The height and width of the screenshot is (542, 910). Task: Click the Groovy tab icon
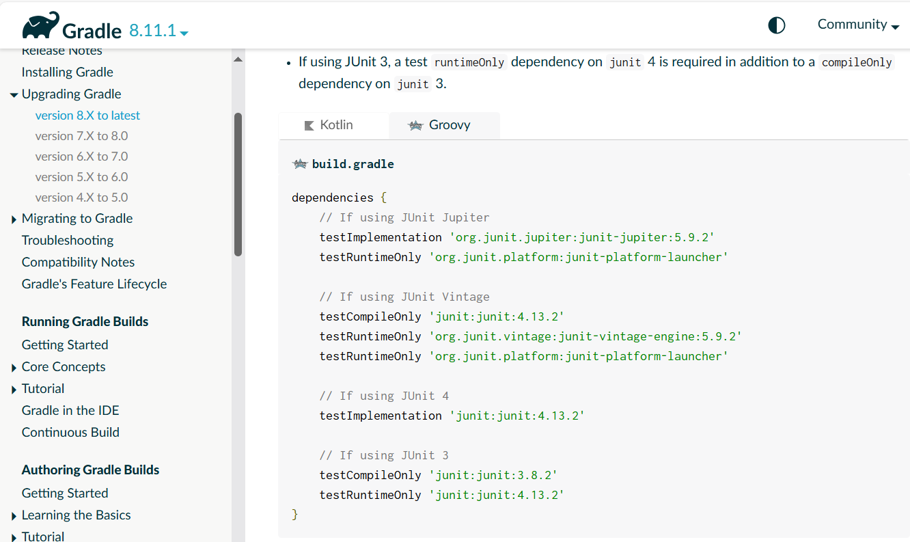(415, 125)
